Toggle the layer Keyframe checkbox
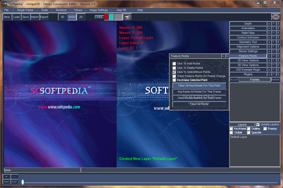 231,129
